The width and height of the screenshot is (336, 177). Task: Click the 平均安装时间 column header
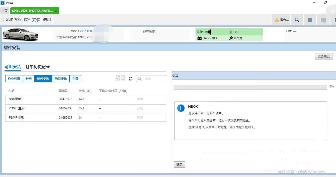click(x=113, y=91)
